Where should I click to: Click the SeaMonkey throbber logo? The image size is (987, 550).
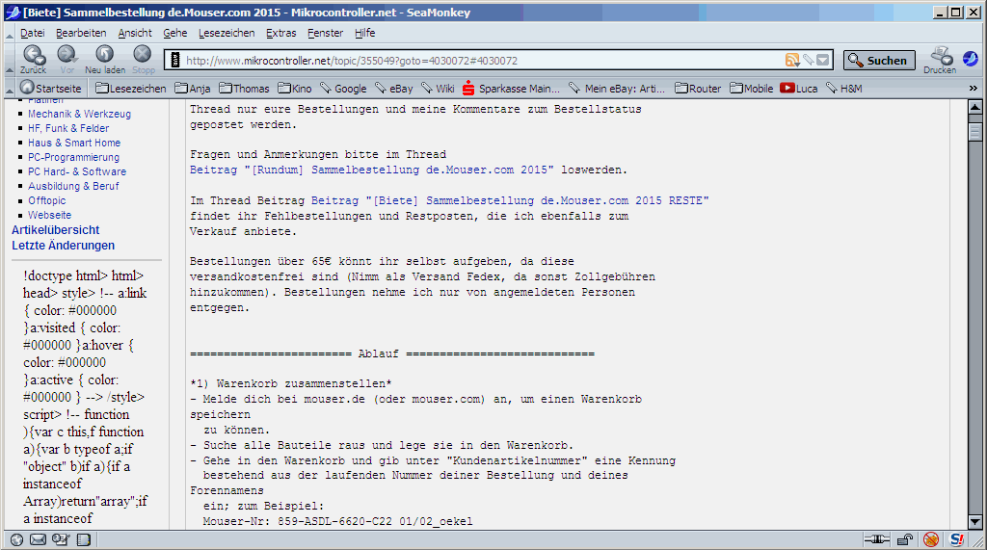pyautogui.click(x=972, y=59)
